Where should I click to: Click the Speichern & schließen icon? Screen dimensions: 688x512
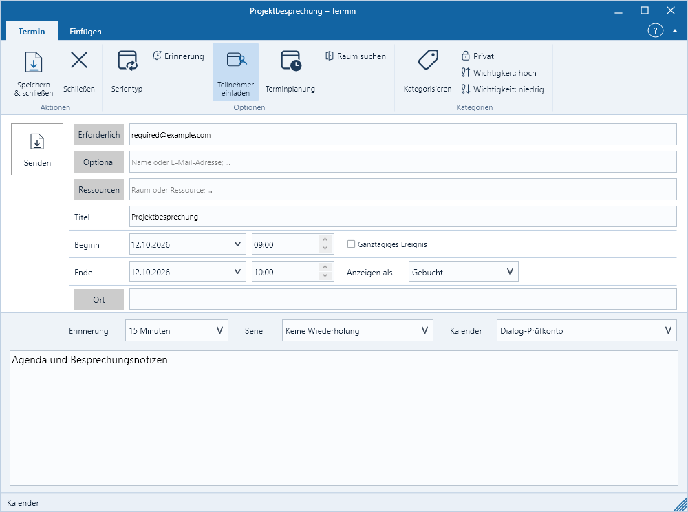[33, 62]
